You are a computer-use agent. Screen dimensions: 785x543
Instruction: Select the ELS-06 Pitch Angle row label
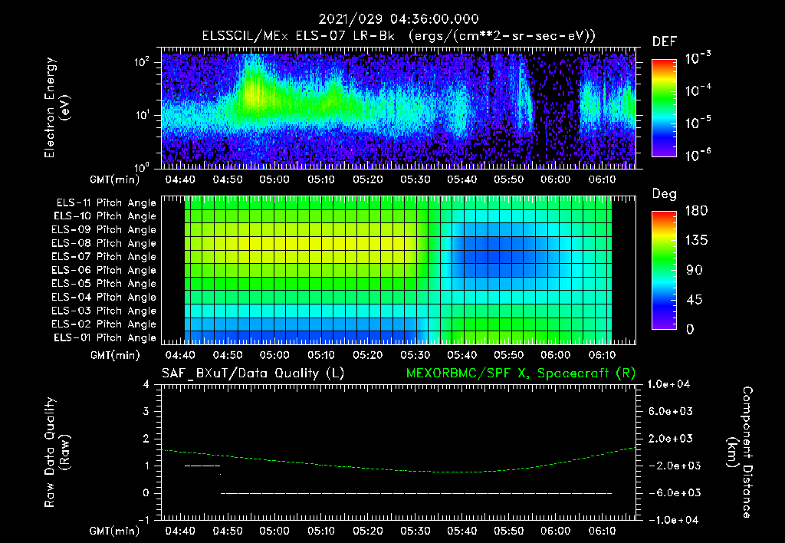click(x=104, y=271)
